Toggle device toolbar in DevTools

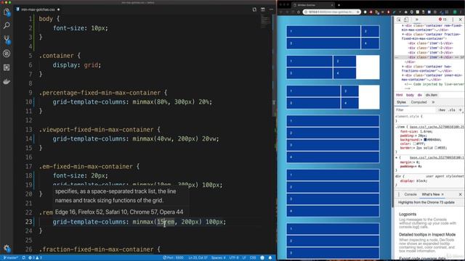click(x=406, y=20)
